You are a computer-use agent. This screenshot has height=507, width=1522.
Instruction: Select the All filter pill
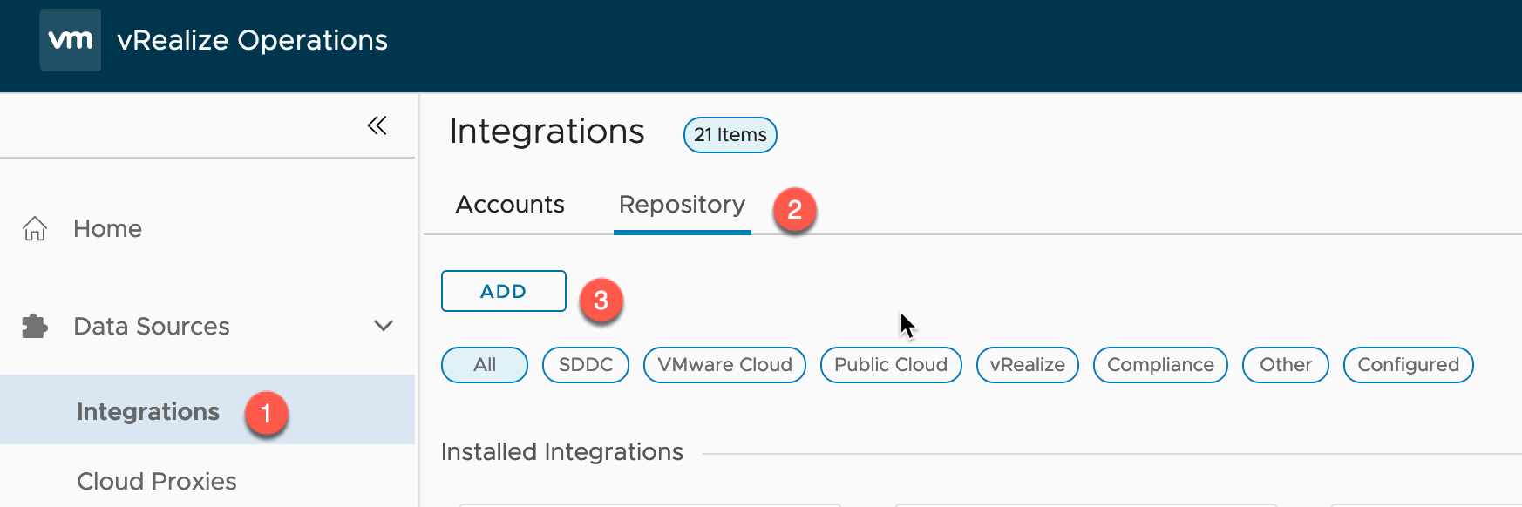pos(485,365)
